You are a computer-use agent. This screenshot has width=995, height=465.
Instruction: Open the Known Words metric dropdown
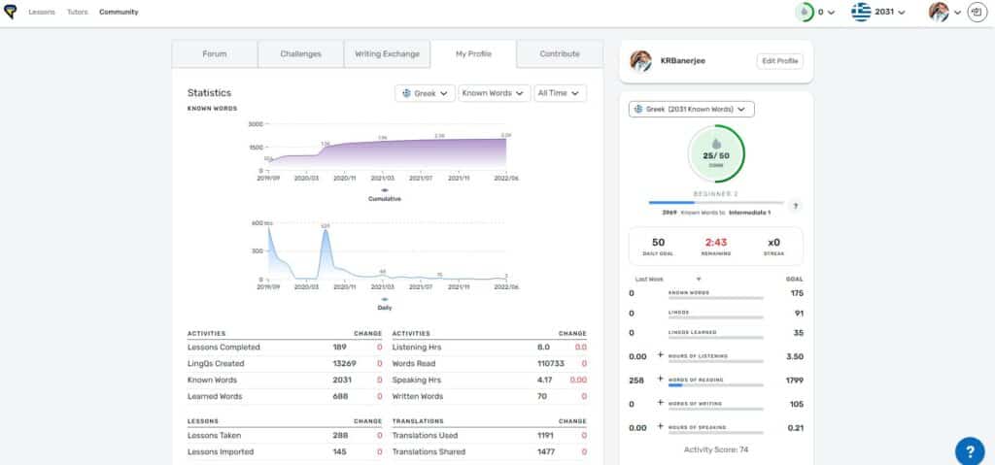(x=495, y=93)
